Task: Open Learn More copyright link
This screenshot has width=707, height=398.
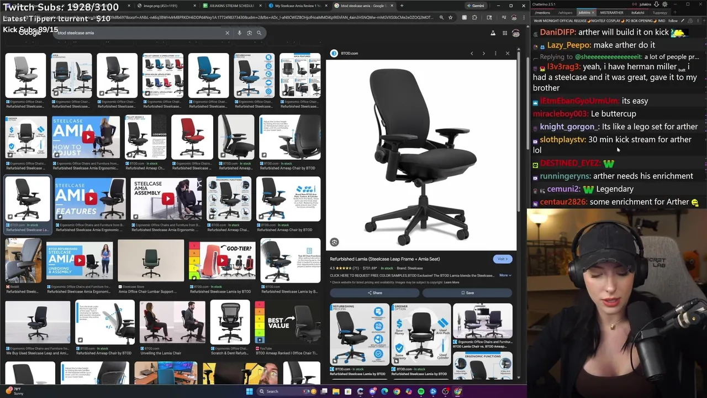Action: [x=451, y=282]
